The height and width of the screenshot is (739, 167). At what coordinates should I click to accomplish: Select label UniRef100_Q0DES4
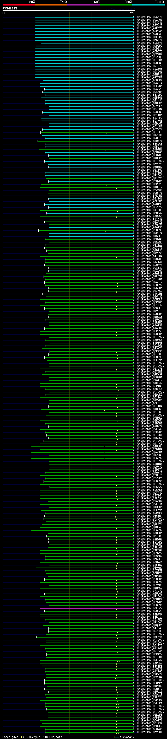tap(150, 49)
